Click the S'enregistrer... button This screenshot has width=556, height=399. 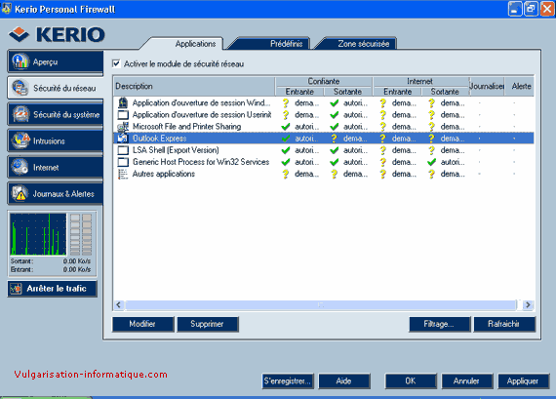pos(288,380)
